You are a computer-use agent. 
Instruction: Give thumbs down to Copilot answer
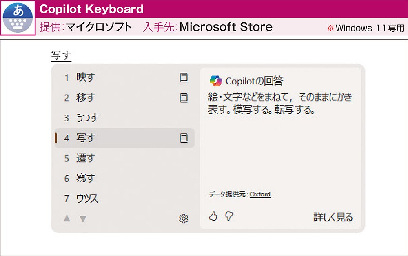point(229,216)
